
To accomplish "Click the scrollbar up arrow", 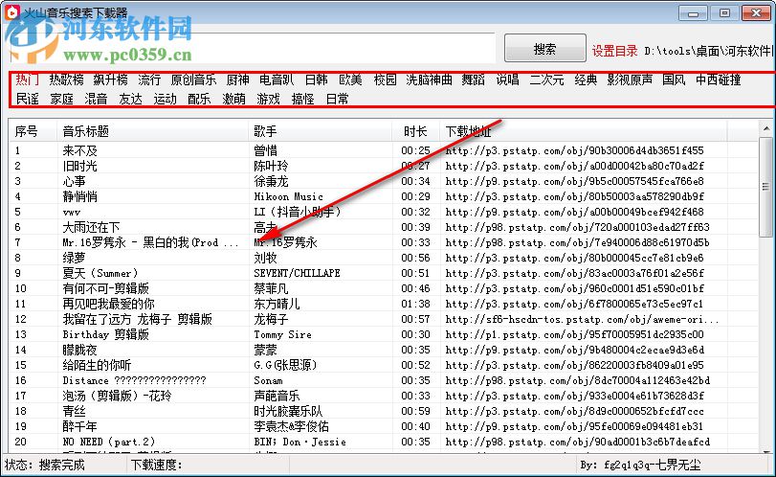I will pos(766,128).
